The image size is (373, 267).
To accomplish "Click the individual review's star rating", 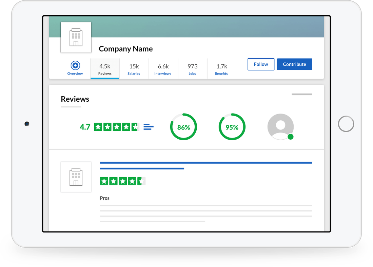I will coord(122,181).
